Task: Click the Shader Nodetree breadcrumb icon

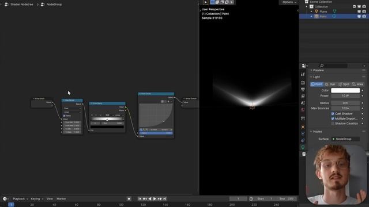Action: pyautogui.click(x=6, y=4)
